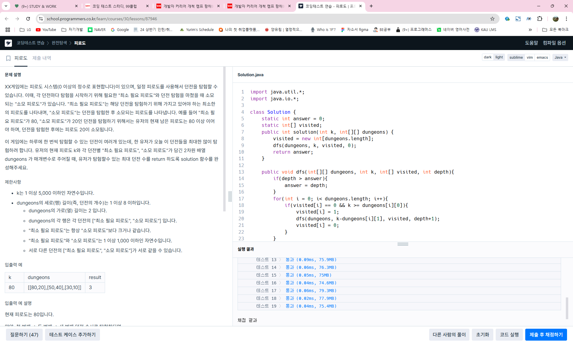
Task: Close the 코딩테스트 연습 - 피로도 tab
Action: 361,6
